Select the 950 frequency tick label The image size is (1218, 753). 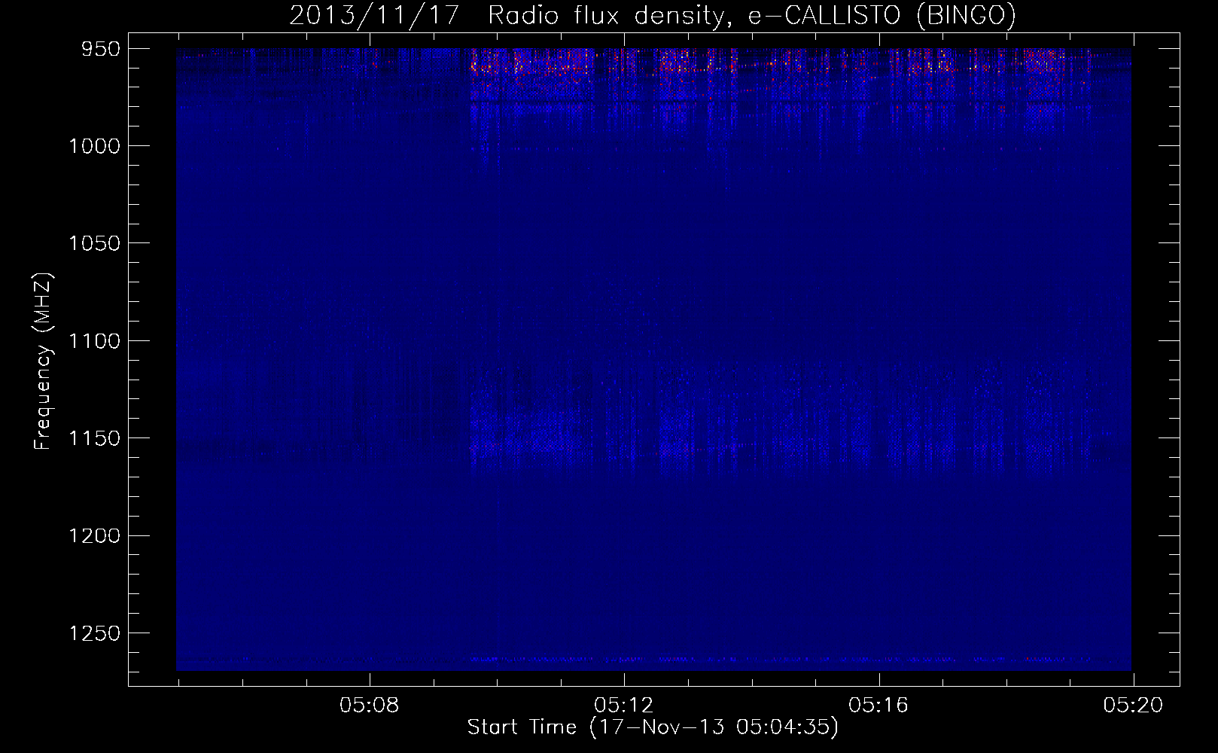[x=102, y=49]
